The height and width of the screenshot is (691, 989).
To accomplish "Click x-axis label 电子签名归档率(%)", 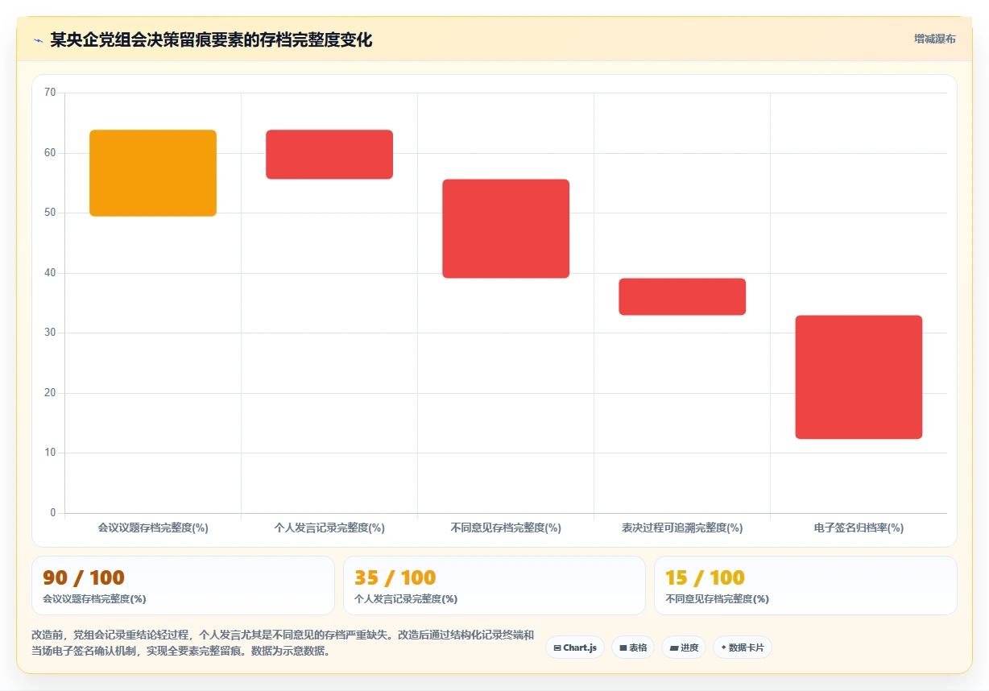I will (x=859, y=528).
